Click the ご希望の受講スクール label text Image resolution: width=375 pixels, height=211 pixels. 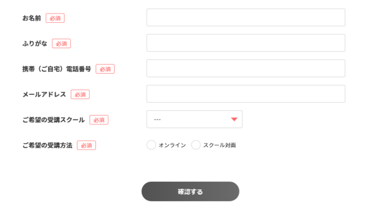(x=53, y=120)
